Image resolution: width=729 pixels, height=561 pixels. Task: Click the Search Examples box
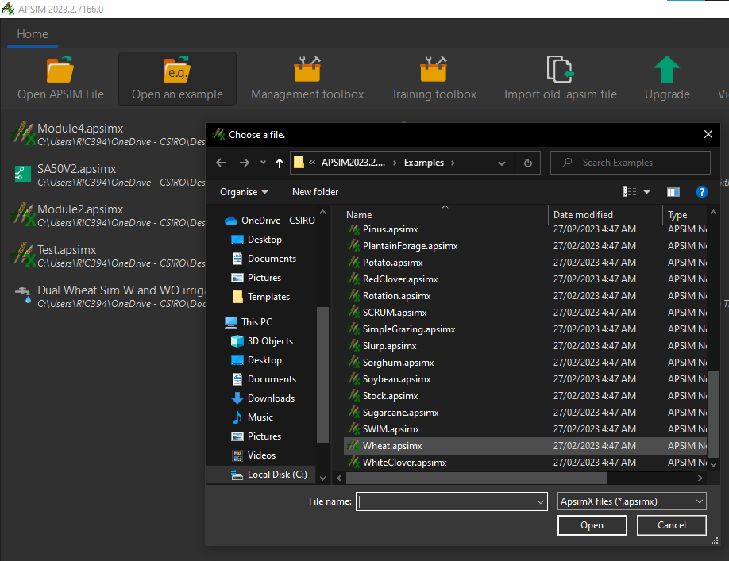coord(630,163)
